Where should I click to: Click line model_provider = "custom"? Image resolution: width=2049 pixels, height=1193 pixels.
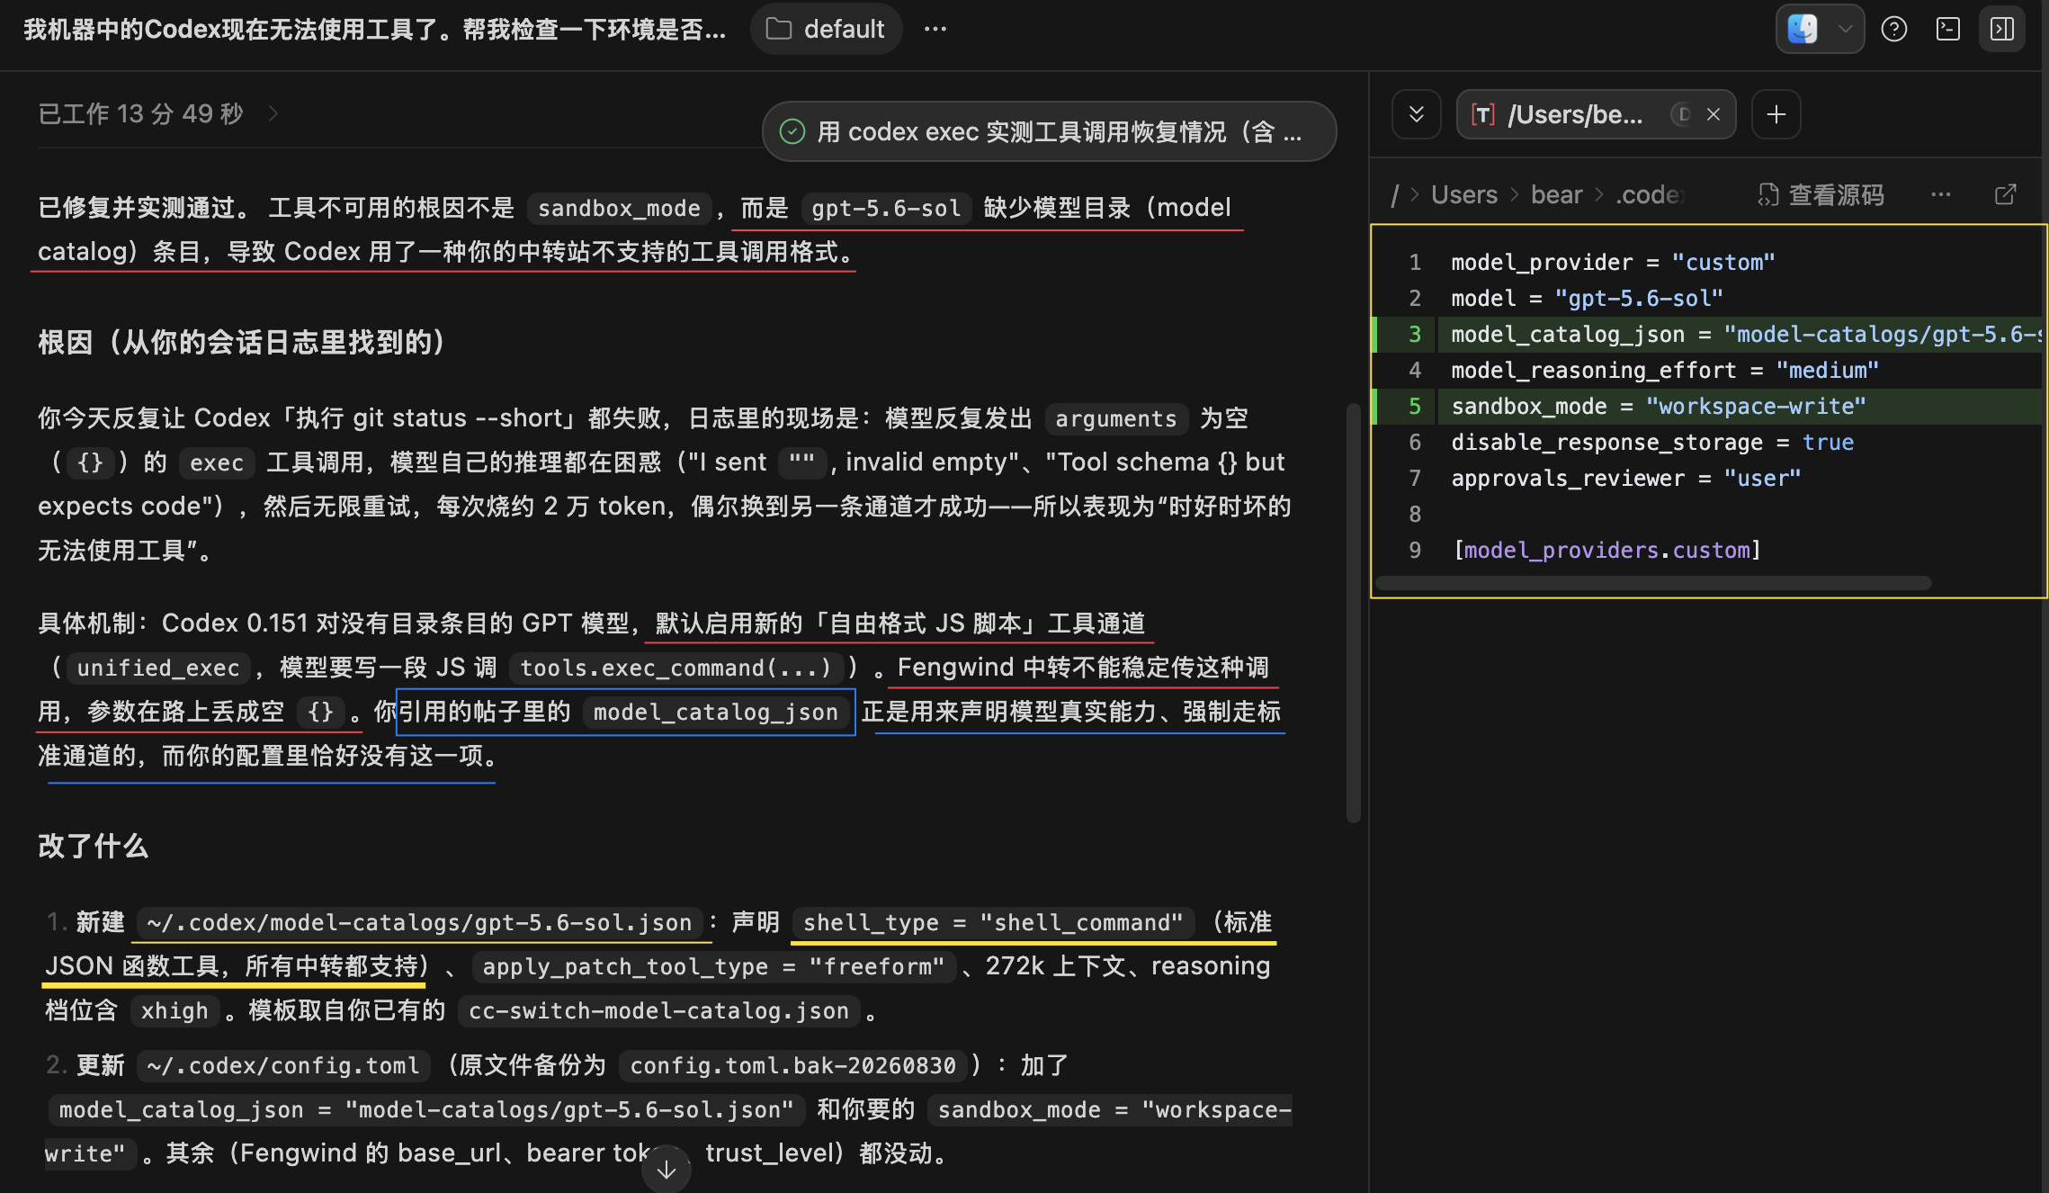pyautogui.click(x=1613, y=262)
